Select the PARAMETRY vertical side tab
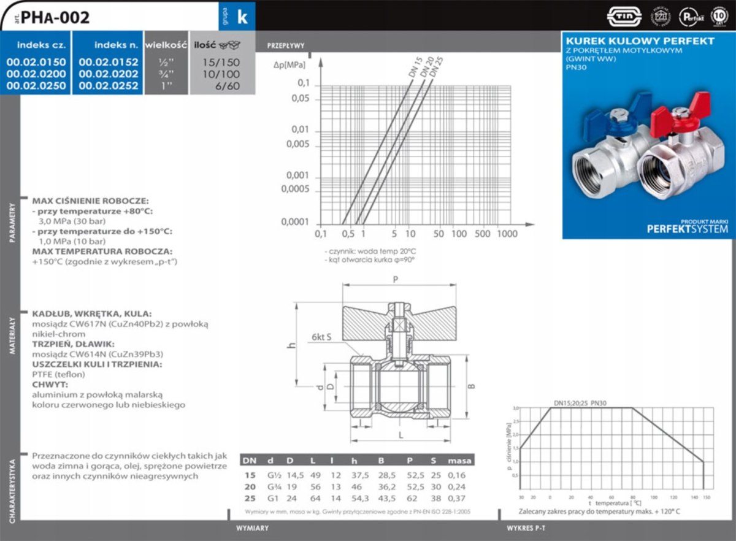The image size is (736, 541). (x=10, y=222)
